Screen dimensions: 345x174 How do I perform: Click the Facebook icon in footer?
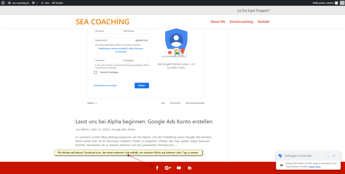point(157,168)
